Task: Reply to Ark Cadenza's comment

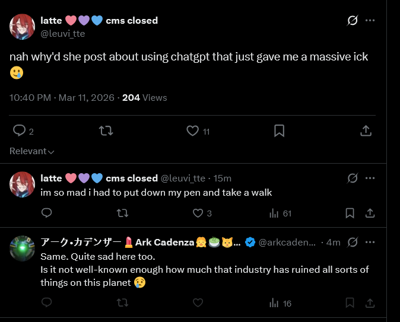Action: 46,303
